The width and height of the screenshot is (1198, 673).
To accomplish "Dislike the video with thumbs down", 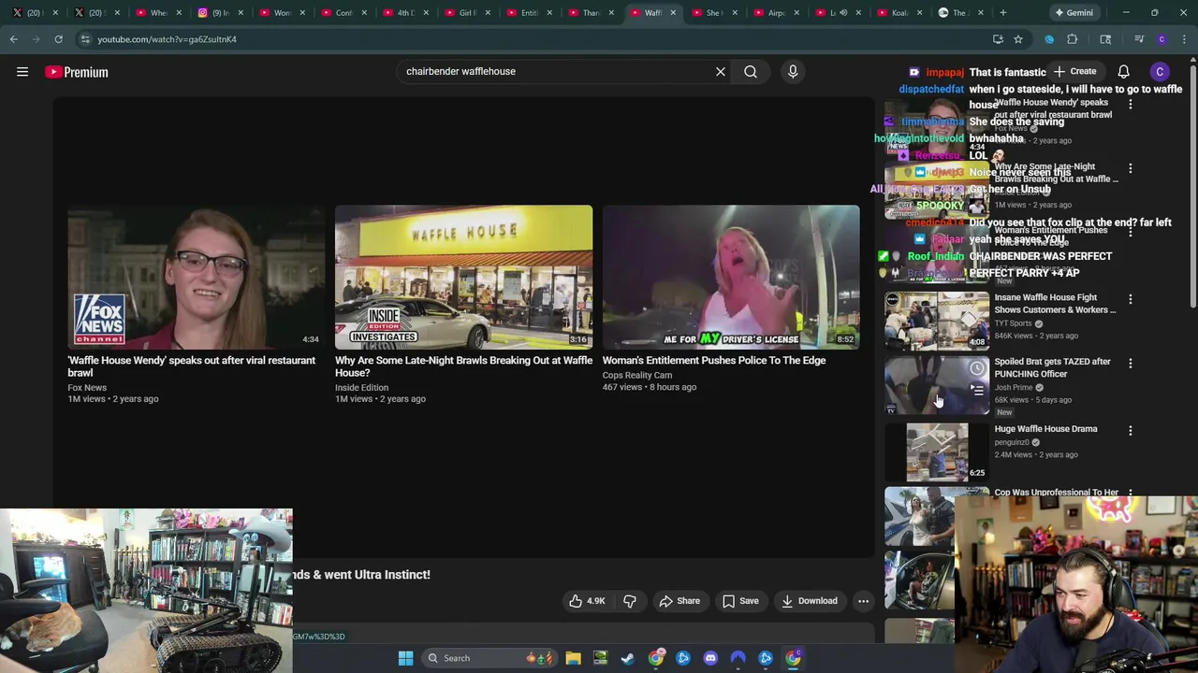I will (630, 601).
